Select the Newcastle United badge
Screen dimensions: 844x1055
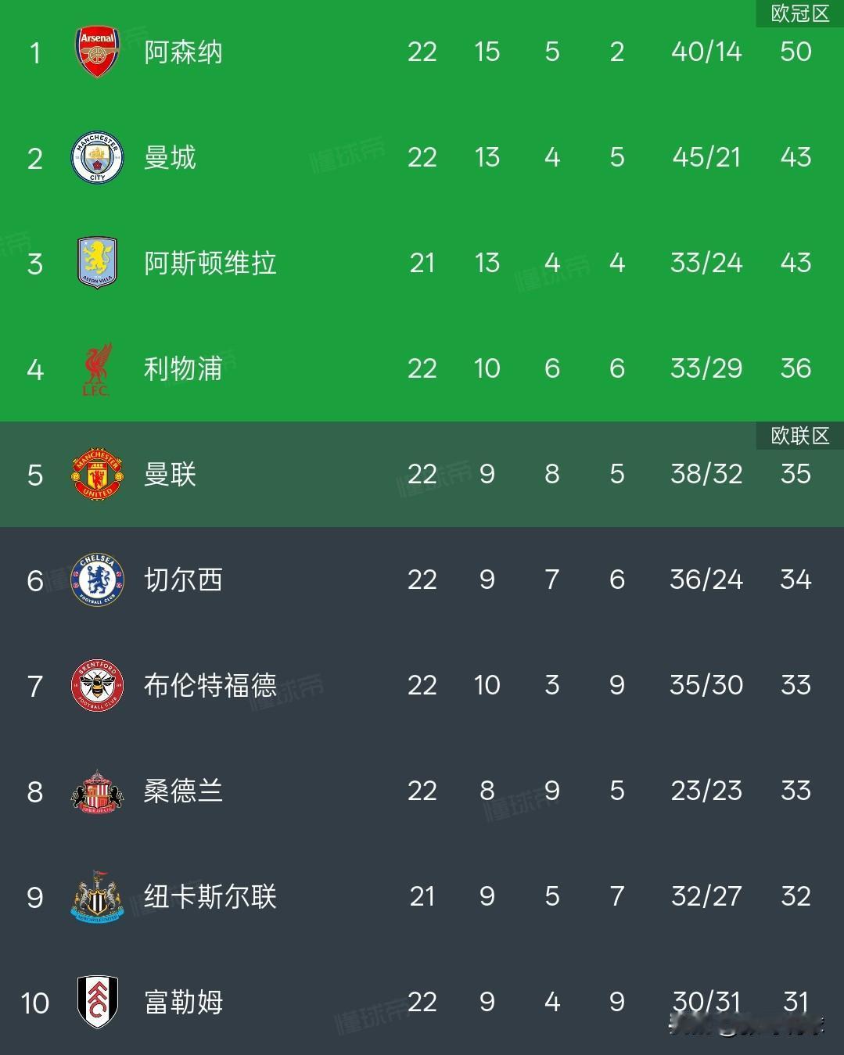coord(96,896)
